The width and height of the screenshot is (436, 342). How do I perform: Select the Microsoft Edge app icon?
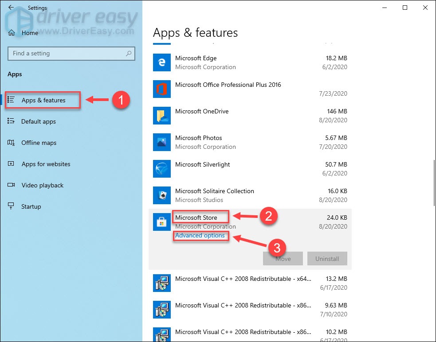pyautogui.click(x=162, y=62)
